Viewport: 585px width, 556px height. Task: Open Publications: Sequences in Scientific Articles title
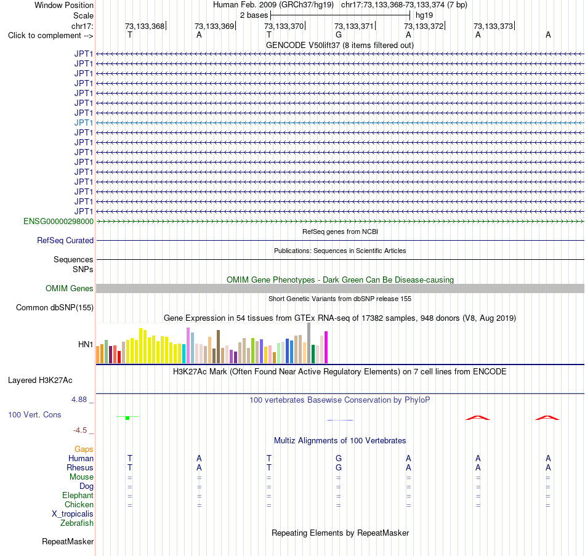point(340,251)
